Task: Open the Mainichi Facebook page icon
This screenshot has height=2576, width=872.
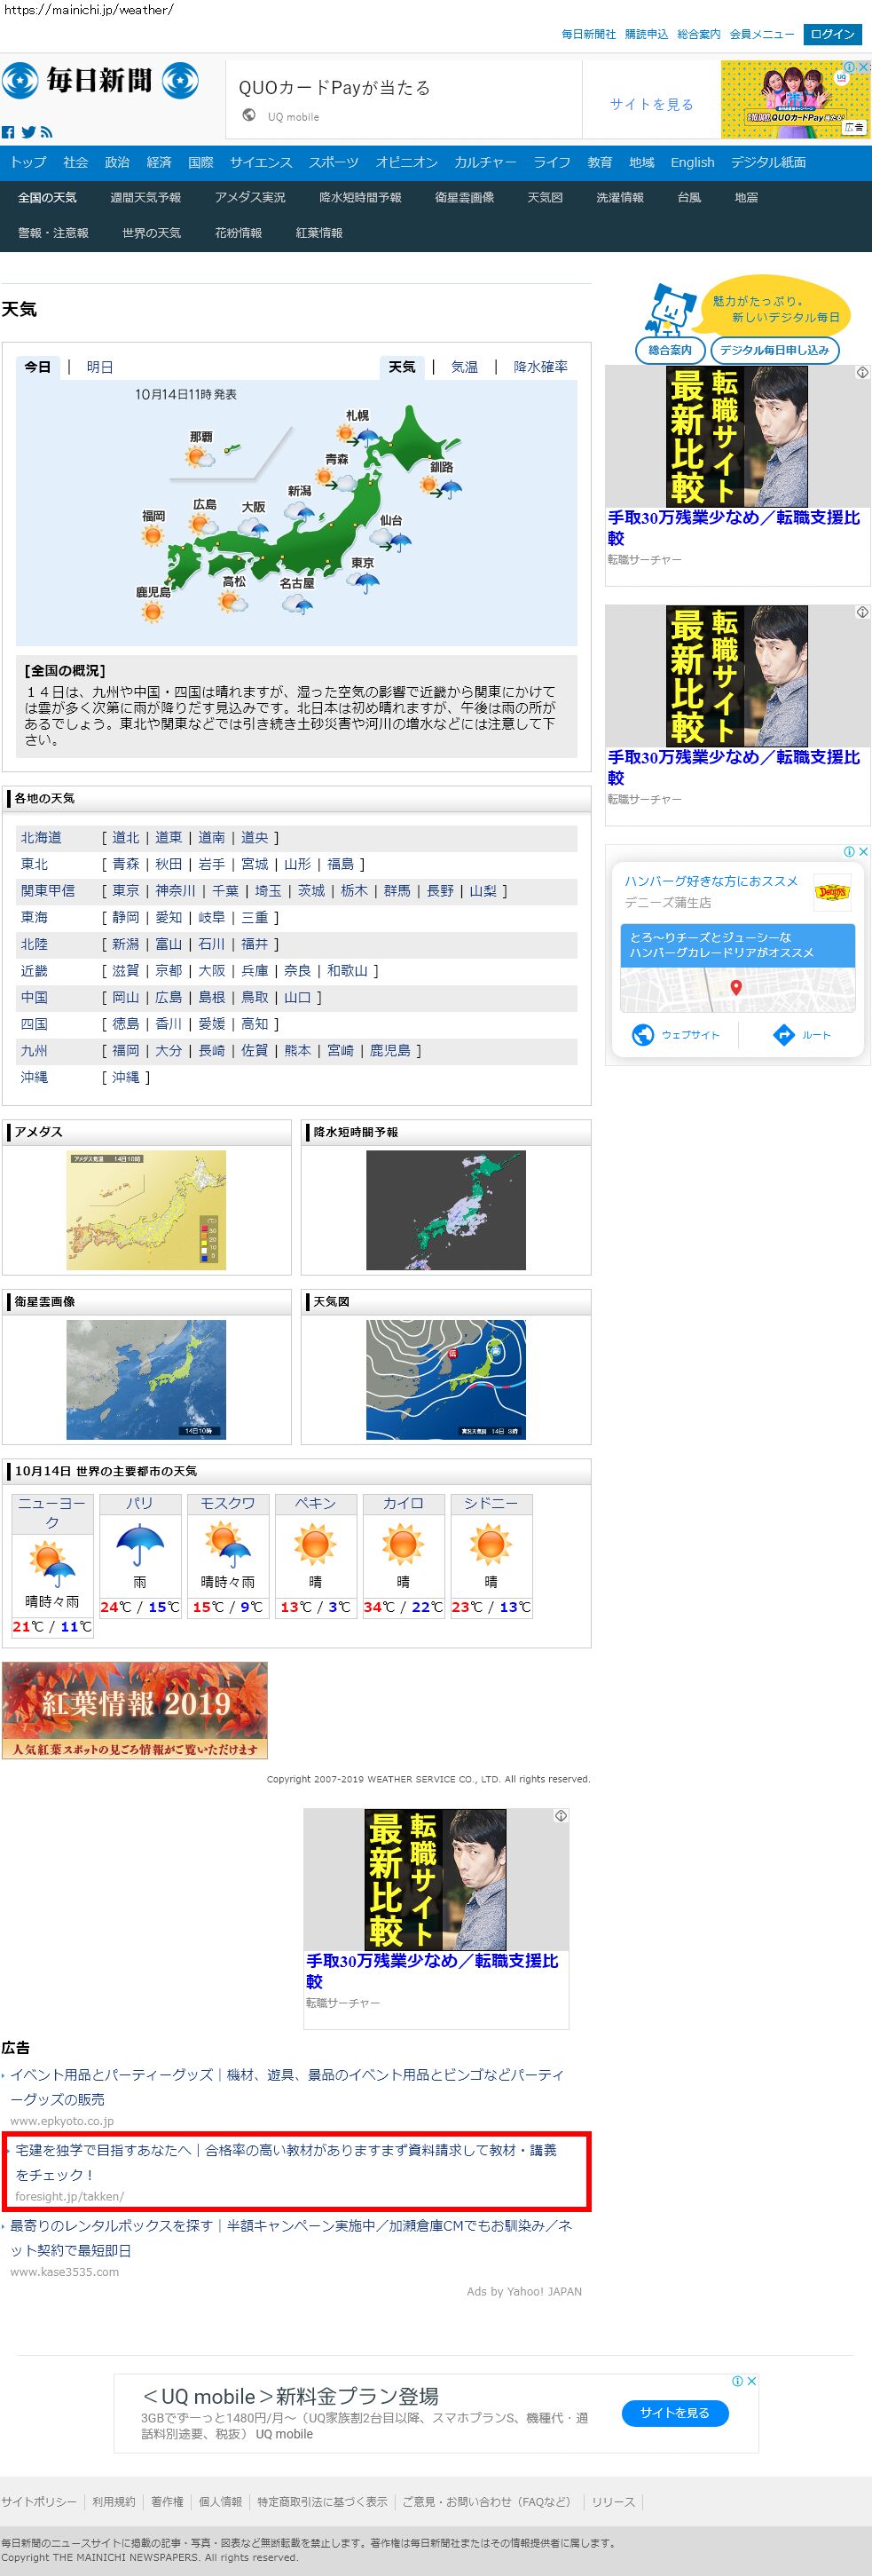Action: click(8, 132)
